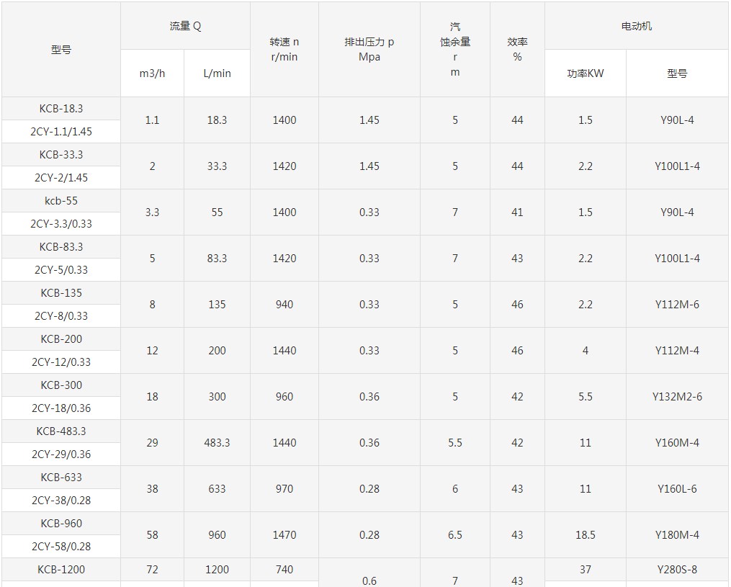Select the KCB-200 model cell

coord(61,339)
